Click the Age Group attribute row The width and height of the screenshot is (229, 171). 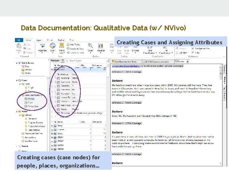click(x=81, y=105)
